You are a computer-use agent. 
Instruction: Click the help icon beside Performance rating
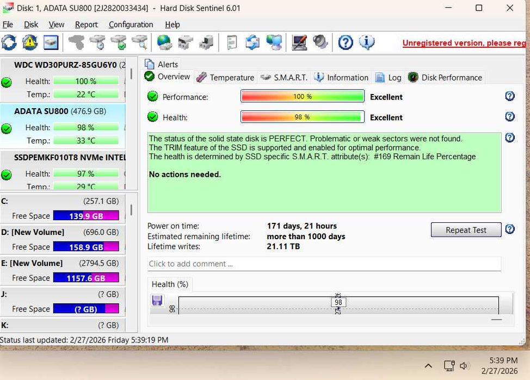pyautogui.click(x=510, y=96)
